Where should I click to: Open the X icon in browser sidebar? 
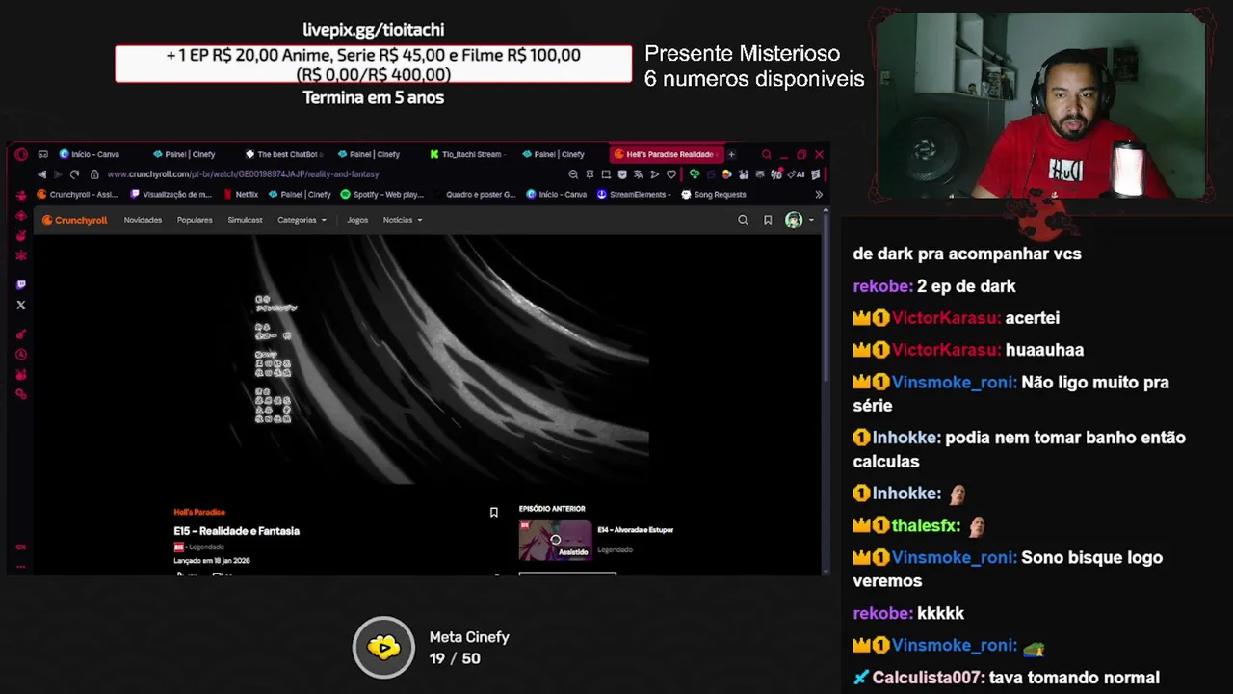click(x=21, y=305)
